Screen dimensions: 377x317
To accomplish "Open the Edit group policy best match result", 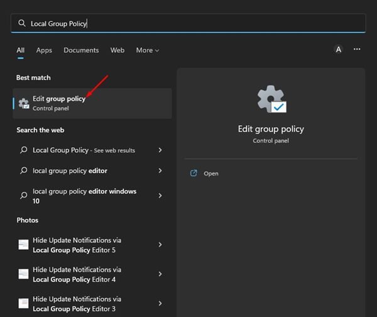I will point(92,103).
